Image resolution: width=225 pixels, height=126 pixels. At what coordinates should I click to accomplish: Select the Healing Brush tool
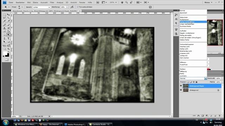4,25
